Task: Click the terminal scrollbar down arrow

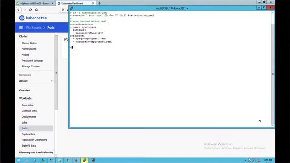Action: [273, 125]
